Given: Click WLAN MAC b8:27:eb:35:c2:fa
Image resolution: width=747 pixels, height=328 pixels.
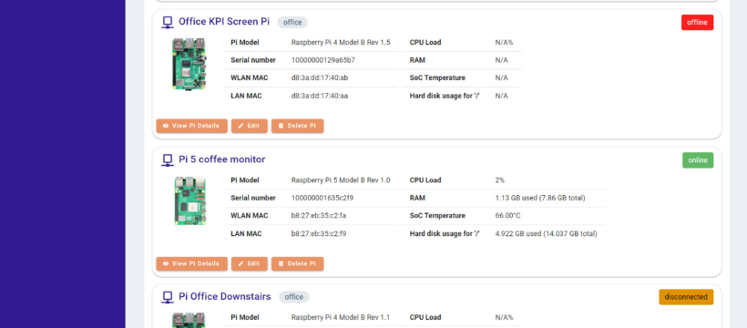Looking at the screenshot, I should (x=319, y=216).
